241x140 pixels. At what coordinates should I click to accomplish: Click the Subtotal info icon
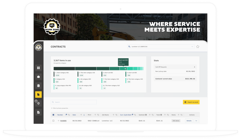(x=146, y=115)
